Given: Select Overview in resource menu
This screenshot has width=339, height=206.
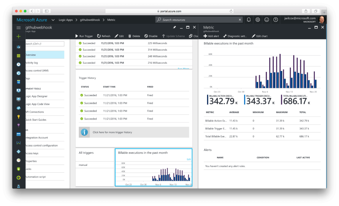Looking at the screenshot, I should tap(45, 55).
